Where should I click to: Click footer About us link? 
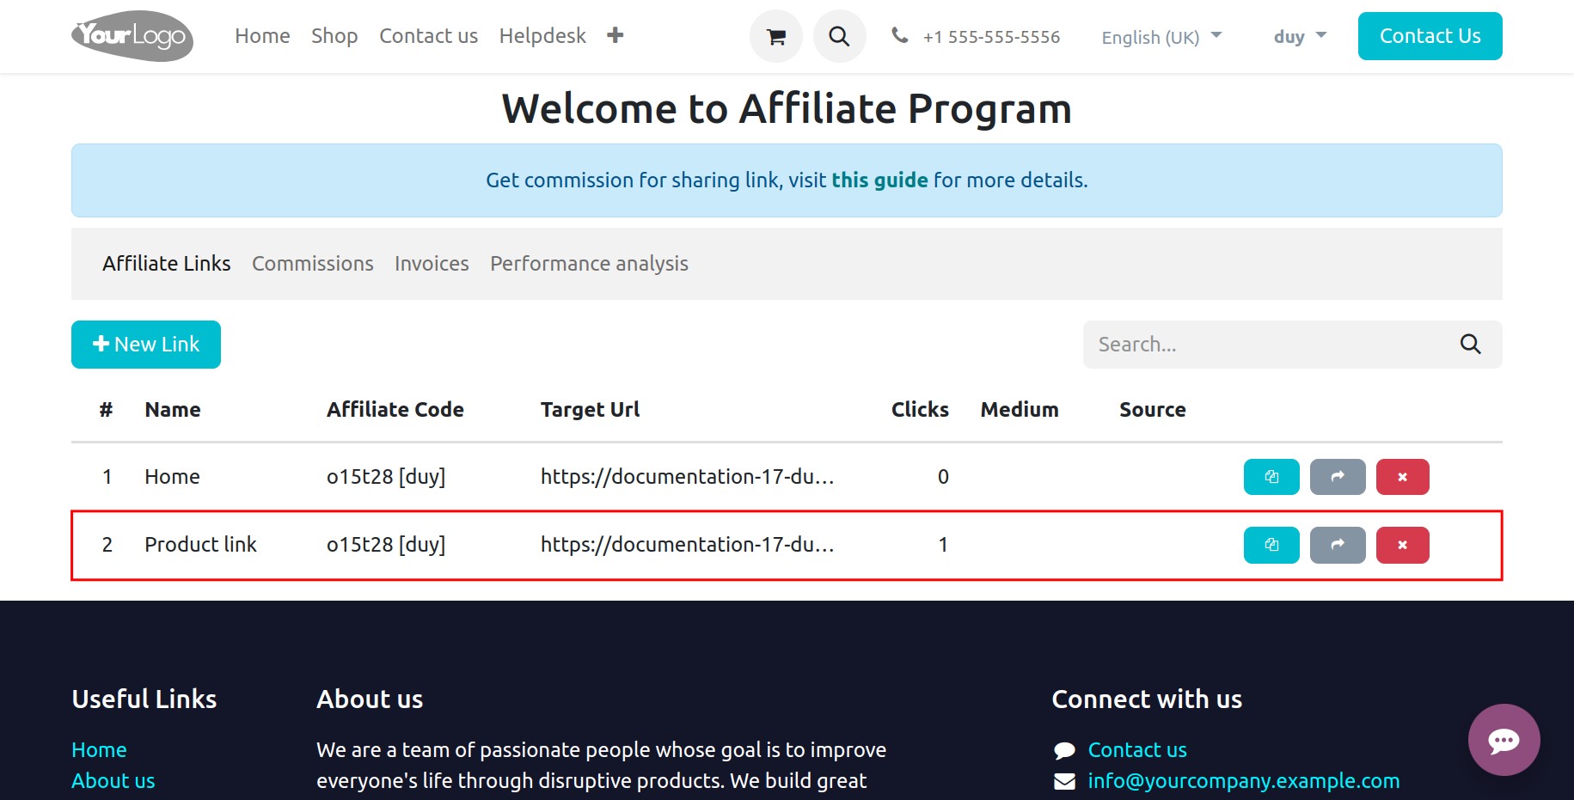(113, 781)
